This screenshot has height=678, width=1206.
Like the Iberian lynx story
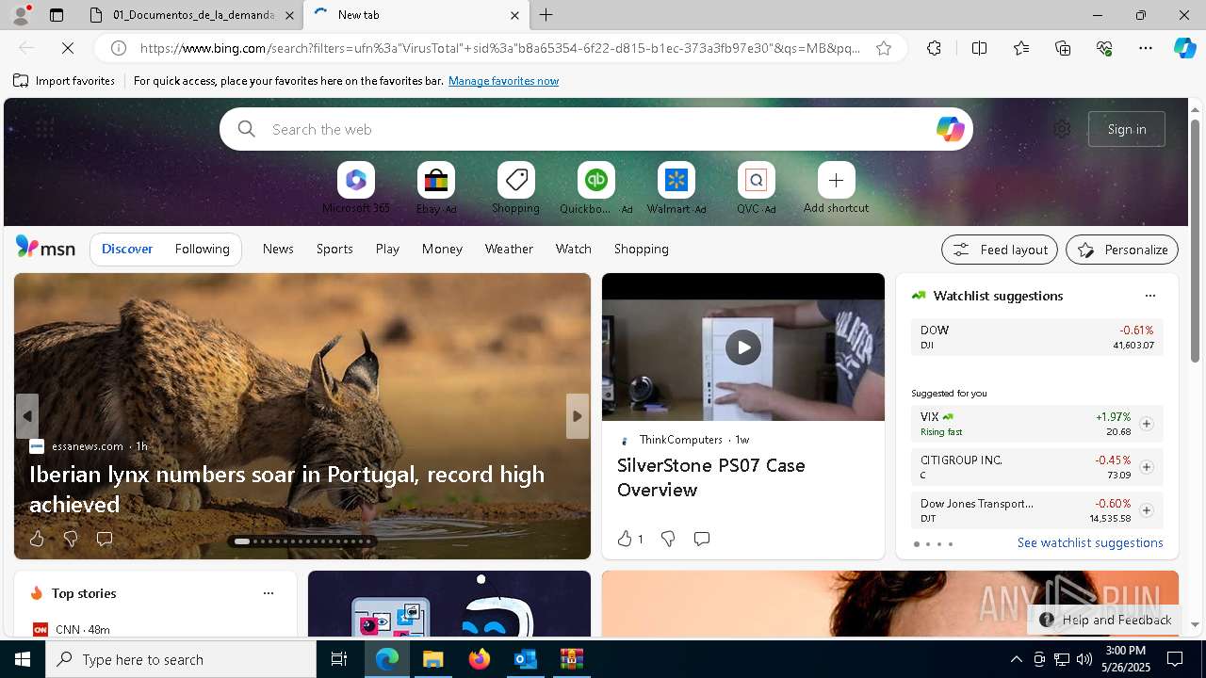coord(37,539)
